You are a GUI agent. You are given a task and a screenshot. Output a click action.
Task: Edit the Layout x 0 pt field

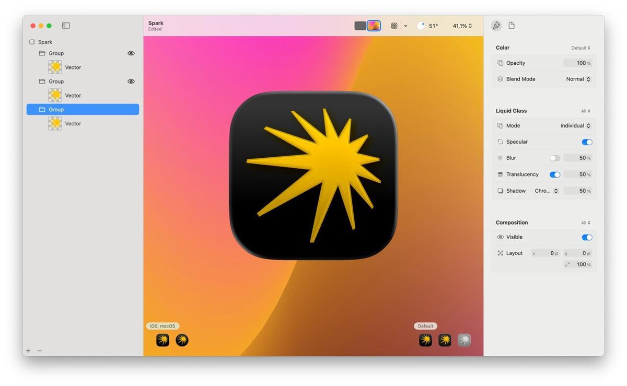(x=545, y=253)
